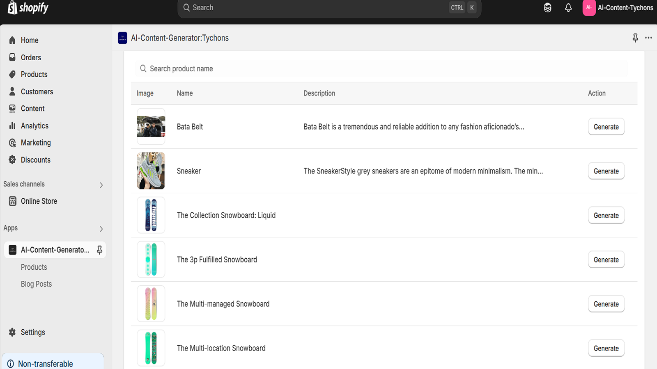The image size is (657, 369).
Task: Open the app's Products subpage
Action: [x=34, y=267]
